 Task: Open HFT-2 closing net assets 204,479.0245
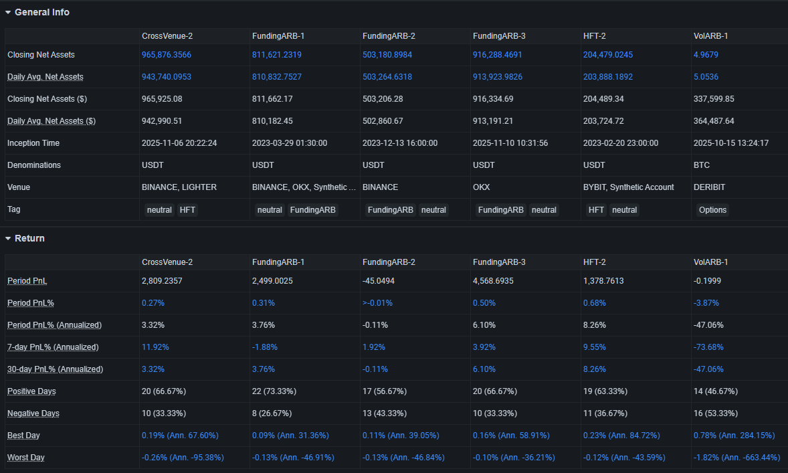pos(608,55)
